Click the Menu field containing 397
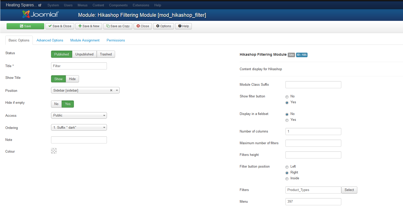The image size is (403, 206). tap(313, 202)
